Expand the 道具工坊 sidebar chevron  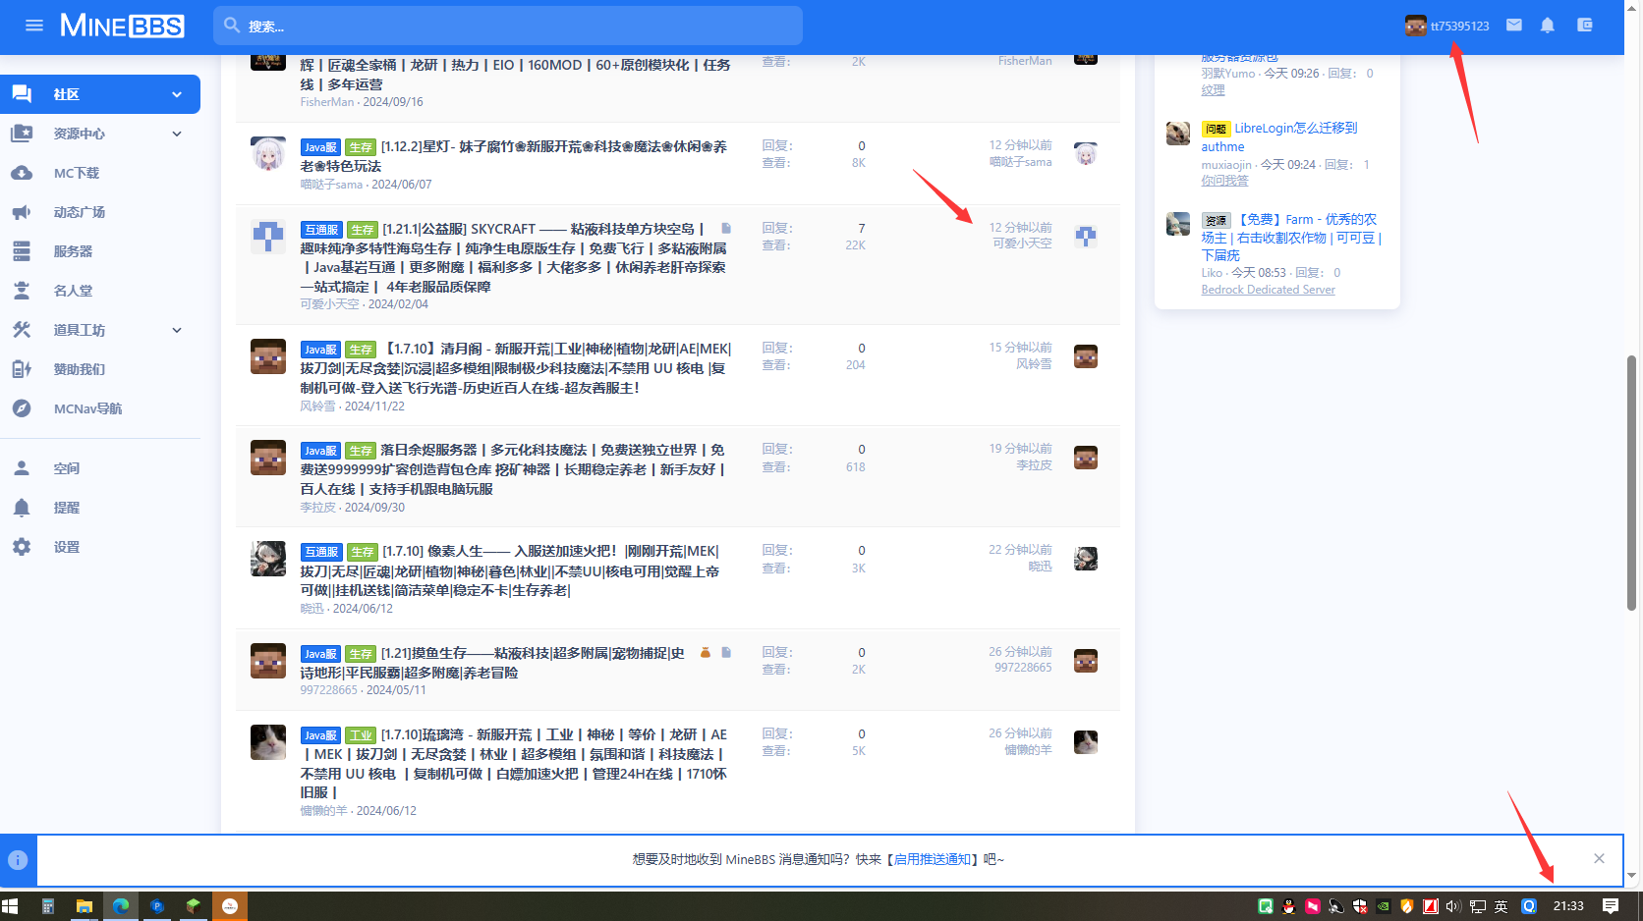click(x=177, y=330)
